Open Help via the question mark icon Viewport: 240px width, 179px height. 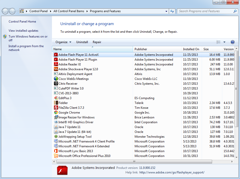(233, 42)
